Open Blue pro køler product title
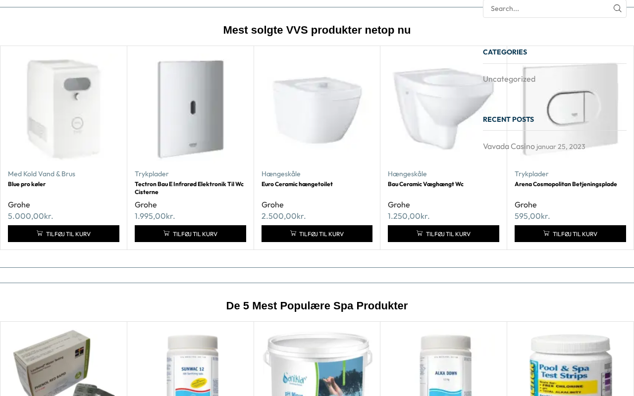The width and height of the screenshot is (634, 396). click(x=27, y=184)
